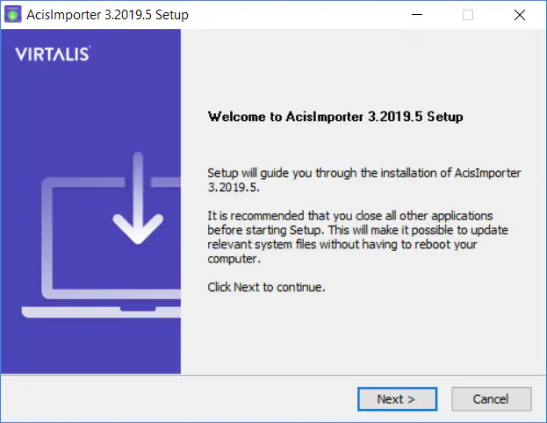Screen dimensions: 547x423
Task: Click the vertical shaft of the download arrow
Action: [138, 189]
